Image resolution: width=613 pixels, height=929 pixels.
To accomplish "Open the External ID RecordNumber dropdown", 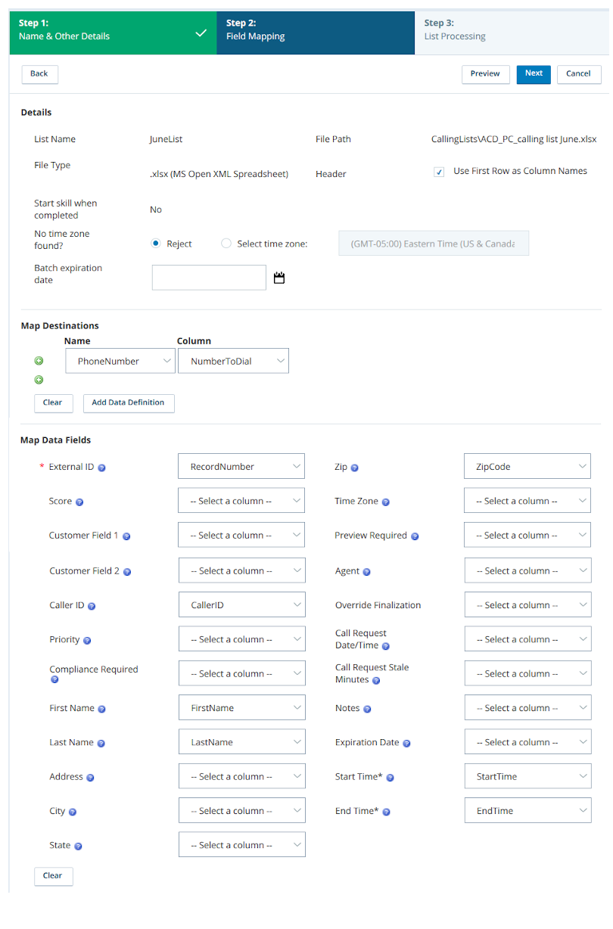I will (x=242, y=467).
